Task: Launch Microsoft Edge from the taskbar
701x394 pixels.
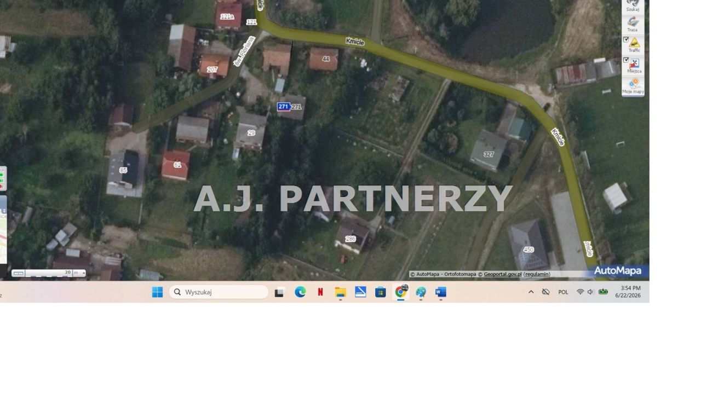Action: 300,292
